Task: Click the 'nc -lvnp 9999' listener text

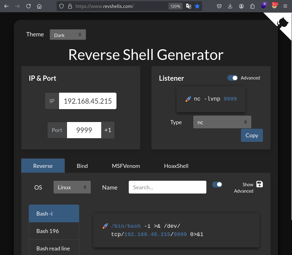Action: 215,99
